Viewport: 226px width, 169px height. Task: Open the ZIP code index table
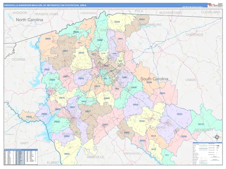(21, 157)
